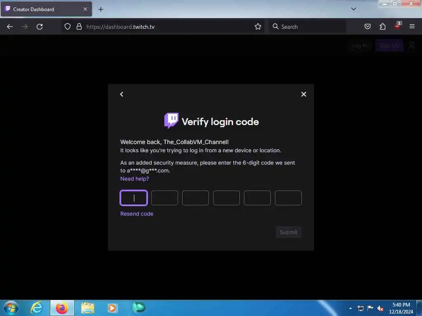Click the dashboard.twitch.tv address bar
The height and width of the screenshot is (316, 422).
coord(163,27)
